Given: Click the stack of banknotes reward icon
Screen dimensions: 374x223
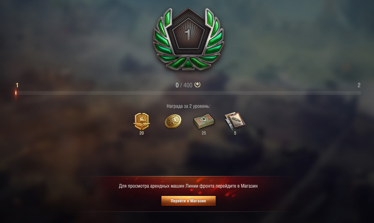Looking at the screenshot, I should coord(204,121).
